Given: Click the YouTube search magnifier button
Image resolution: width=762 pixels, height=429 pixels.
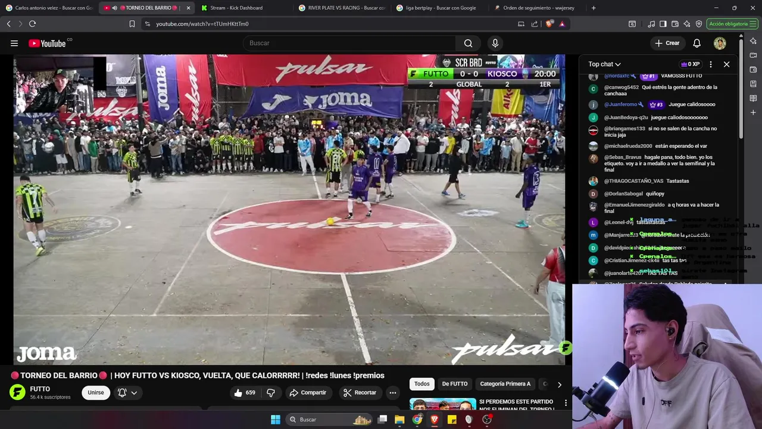Looking at the screenshot, I should coord(468,43).
